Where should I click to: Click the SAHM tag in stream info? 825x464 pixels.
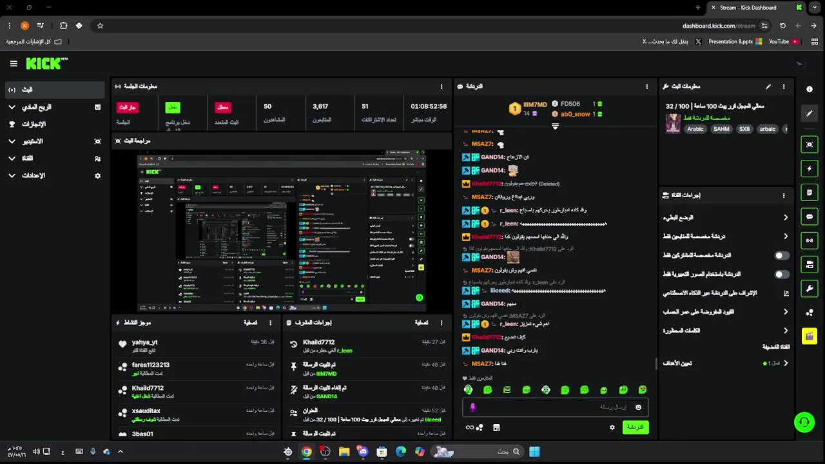721,129
